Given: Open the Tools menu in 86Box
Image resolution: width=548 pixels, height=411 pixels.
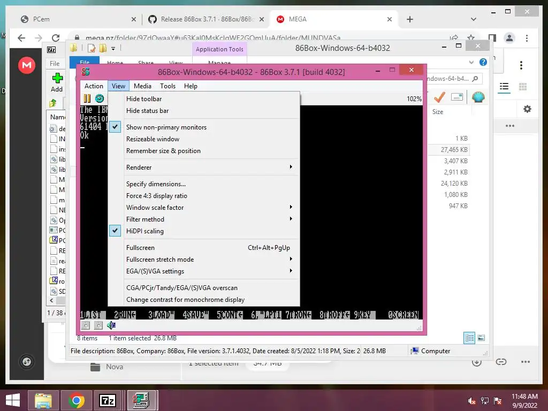Looking at the screenshot, I should (x=168, y=86).
